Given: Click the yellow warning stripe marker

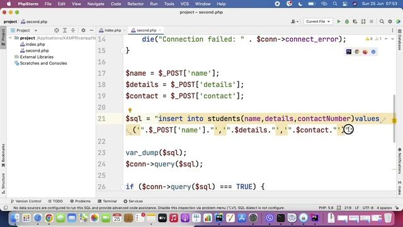Looking at the screenshot, I should (394, 120).
